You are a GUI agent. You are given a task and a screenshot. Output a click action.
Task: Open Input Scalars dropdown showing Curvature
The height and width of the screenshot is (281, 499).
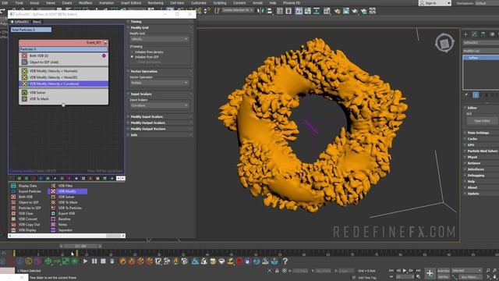coord(159,105)
